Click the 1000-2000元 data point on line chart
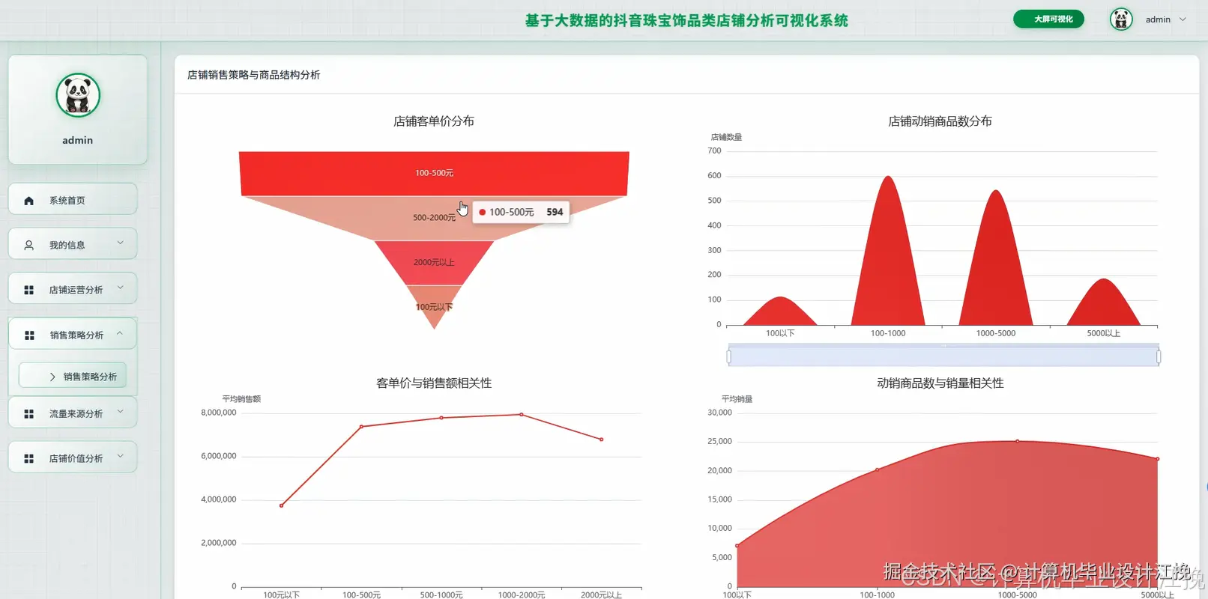This screenshot has width=1208, height=599. 522,415
